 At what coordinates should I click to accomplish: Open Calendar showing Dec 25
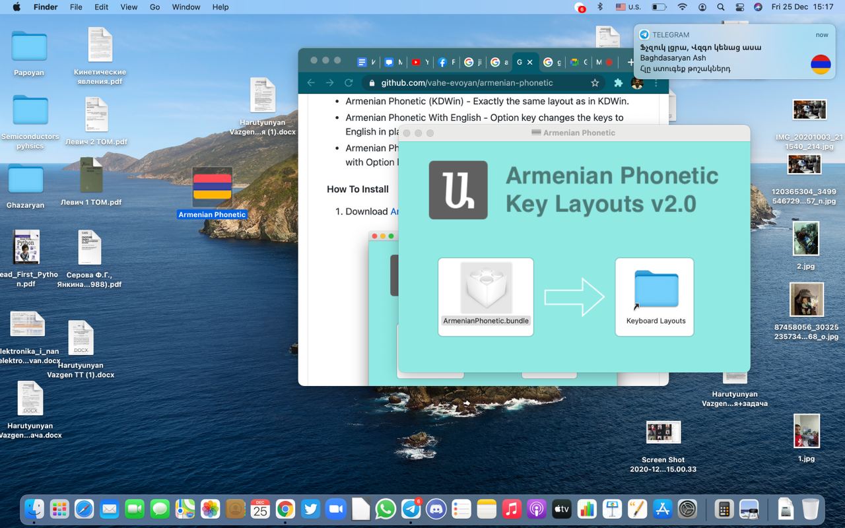(260, 509)
